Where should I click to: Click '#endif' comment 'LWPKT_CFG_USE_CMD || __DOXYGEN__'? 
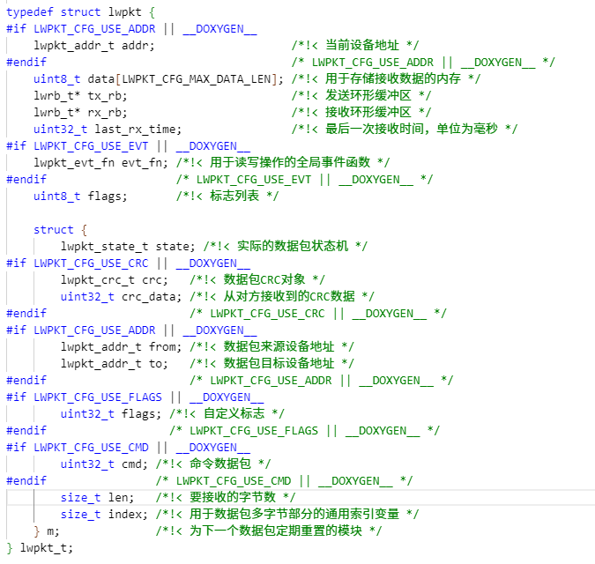pos(284,481)
